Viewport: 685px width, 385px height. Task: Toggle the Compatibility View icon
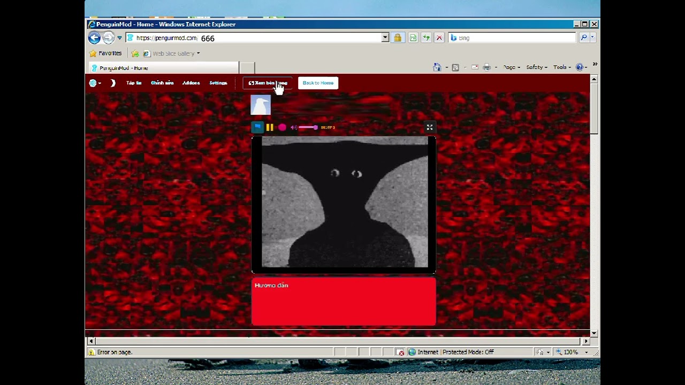pyautogui.click(x=413, y=38)
